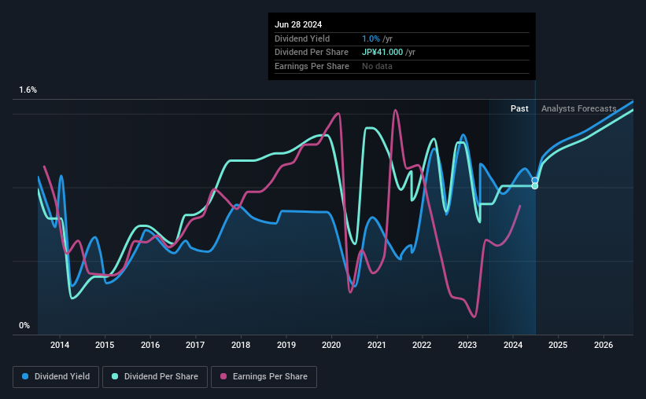The width and height of the screenshot is (646, 399).
Task: Select the Analysts Forecasts region label
Action: tap(578, 108)
